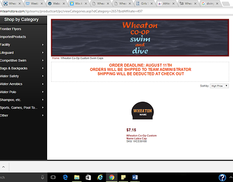Click the Cortana microphone icon

click(43, 177)
